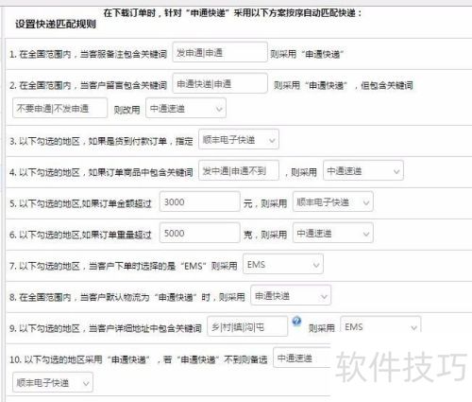Open rule 3 cash-on-delivery courier dropdown
Viewport: 472px width, 402px height.
pyautogui.click(x=239, y=139)
